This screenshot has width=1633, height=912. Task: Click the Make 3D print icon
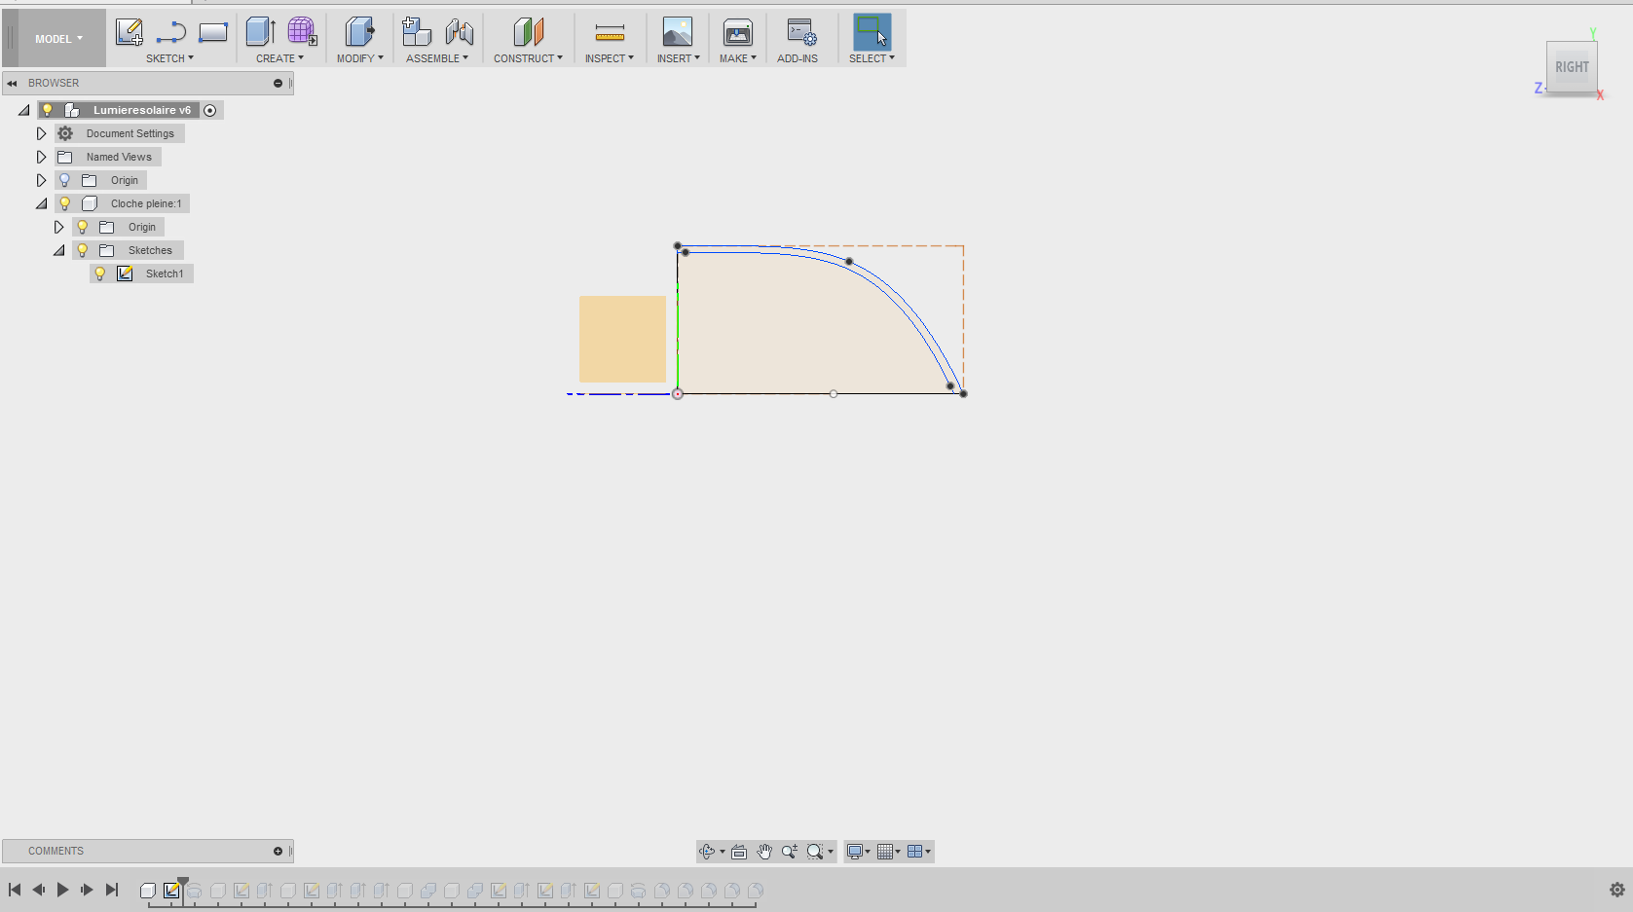[x=737, y=32]
